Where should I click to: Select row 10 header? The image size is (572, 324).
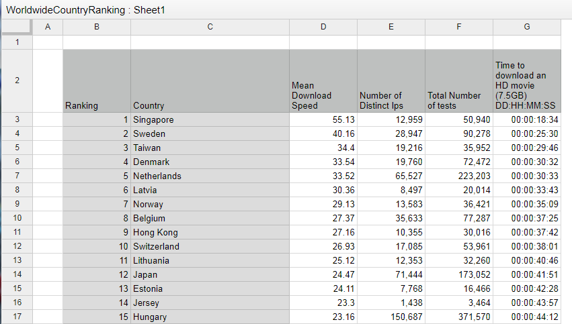point(17,218)
